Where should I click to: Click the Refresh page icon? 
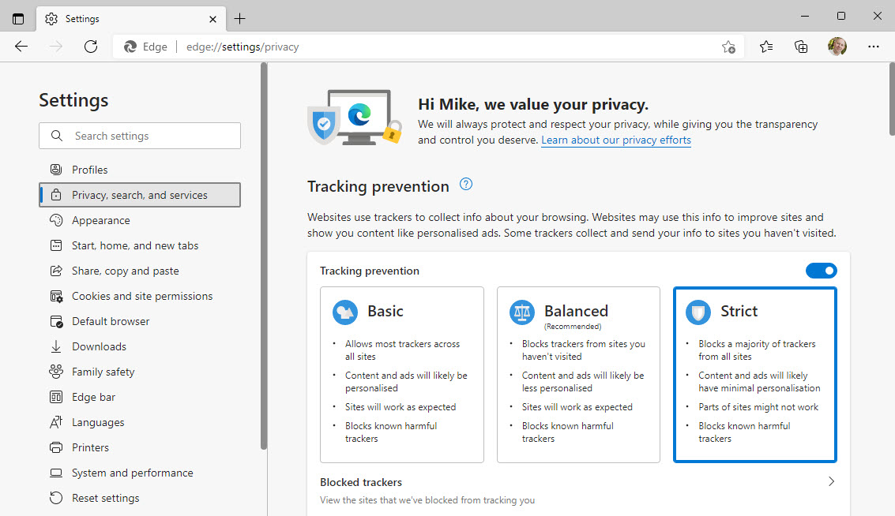[x=91, y=47]
